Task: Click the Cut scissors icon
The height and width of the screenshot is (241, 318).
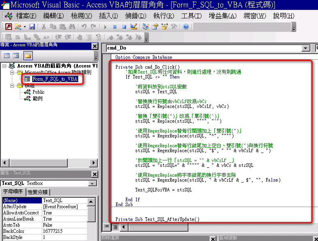Action: pos(43,27)
